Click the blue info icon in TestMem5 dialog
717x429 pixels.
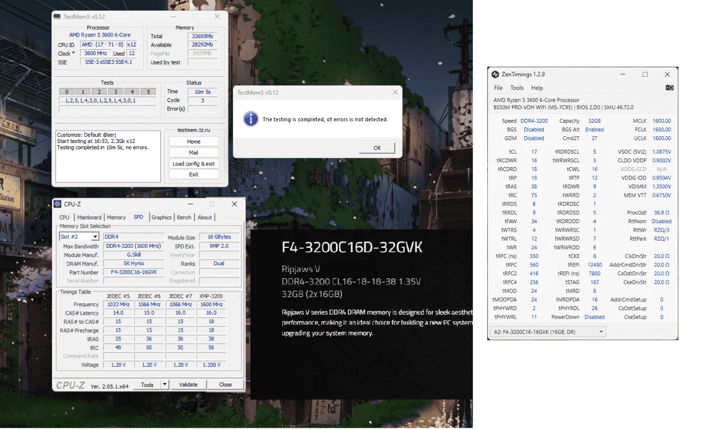pyautogui.click(x=252, y=119)
